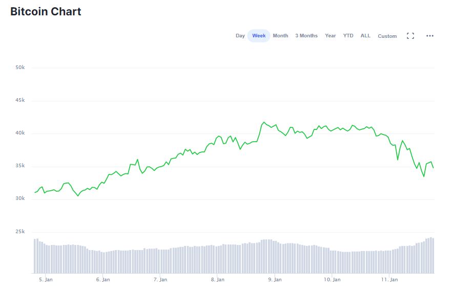Viewport: 453px width, 292px height.
Task: Click the 35k price axis label
Action: pos(20,166)
